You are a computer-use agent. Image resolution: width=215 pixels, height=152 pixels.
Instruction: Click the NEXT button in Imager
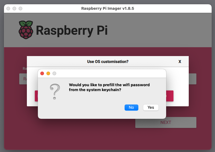click(x=166, y=122)
